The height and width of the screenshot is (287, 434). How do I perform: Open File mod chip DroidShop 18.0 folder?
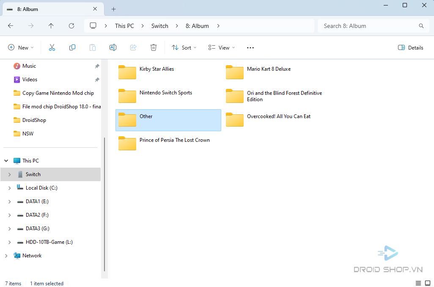click(x=61, y=107)
